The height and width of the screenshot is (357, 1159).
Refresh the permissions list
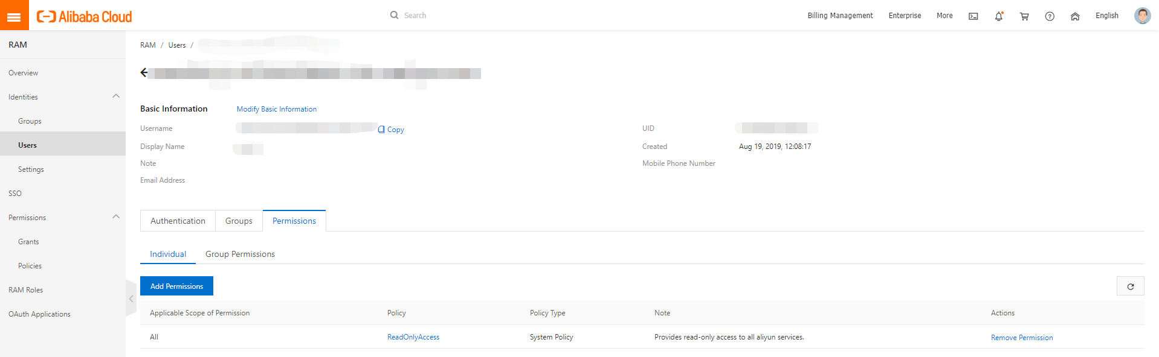click(x=1130, y=286)
